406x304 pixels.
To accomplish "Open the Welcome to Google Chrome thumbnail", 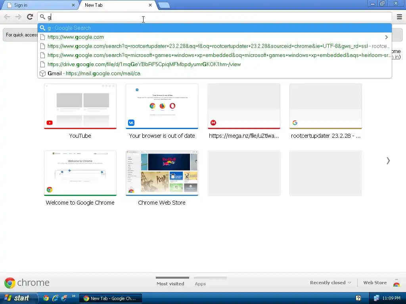I will [80, 173].
